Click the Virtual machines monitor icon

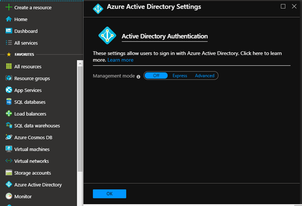pos(9,149)
